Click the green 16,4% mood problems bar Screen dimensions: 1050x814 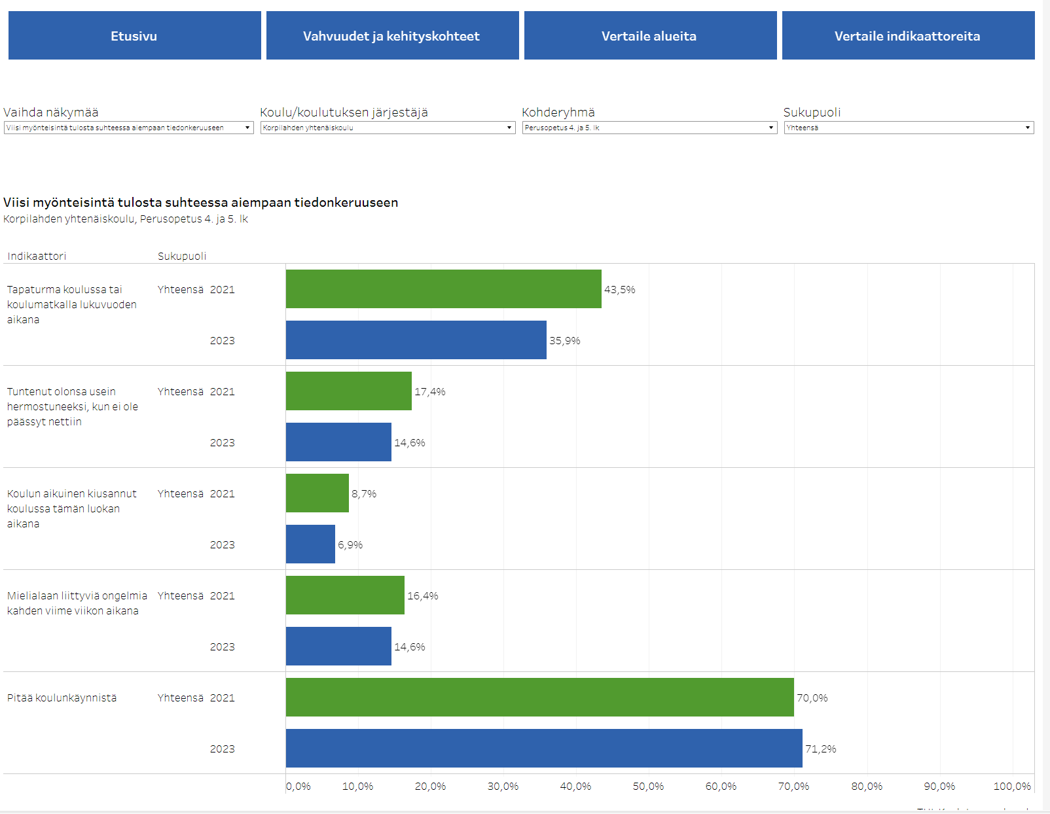coord(345,595)
